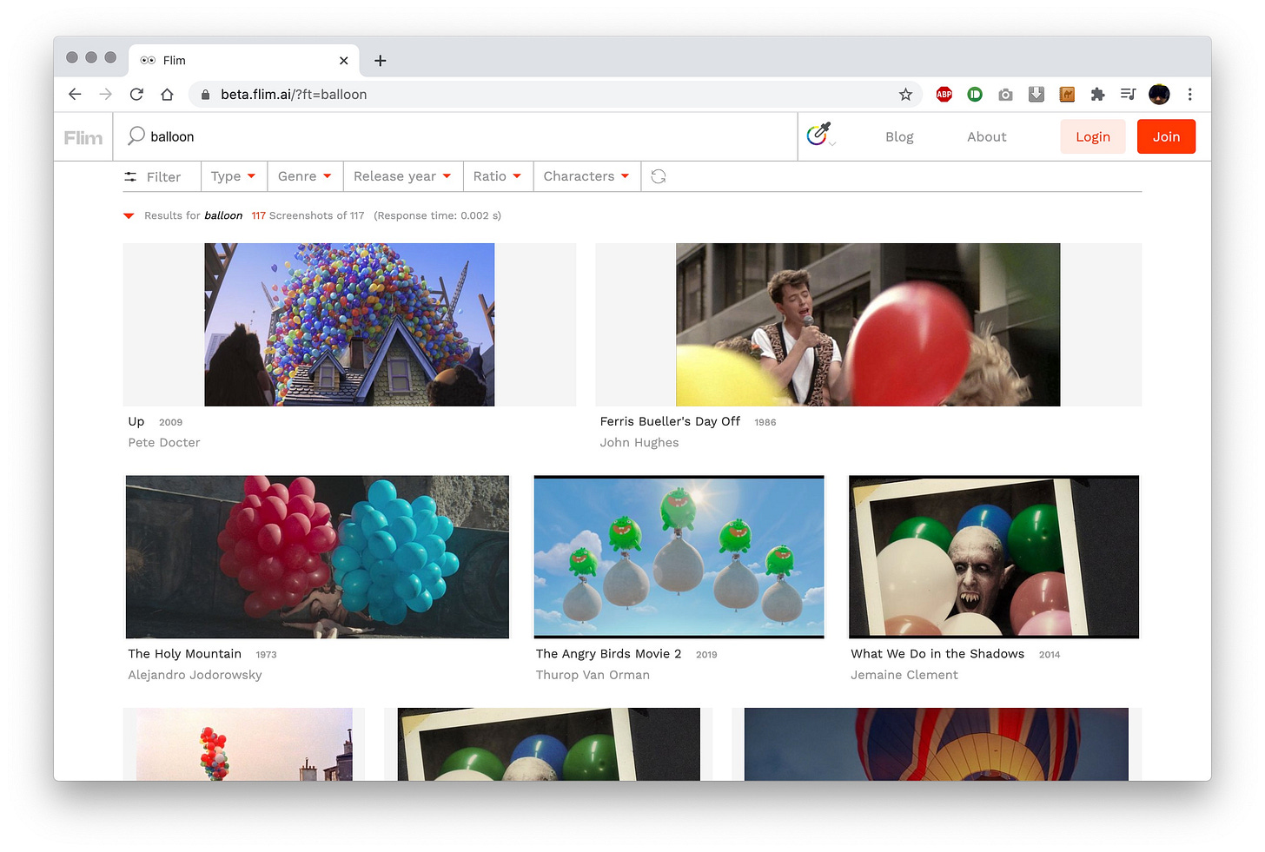Screen dimensions: 1265x852
Task: Click the Join button
Action: point(1166,136)
